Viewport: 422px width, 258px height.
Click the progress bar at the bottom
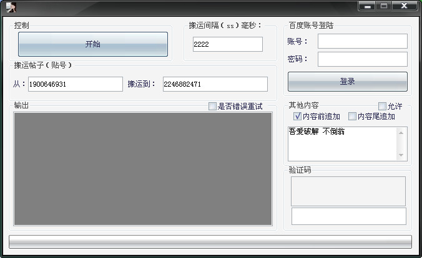[210, 242]
